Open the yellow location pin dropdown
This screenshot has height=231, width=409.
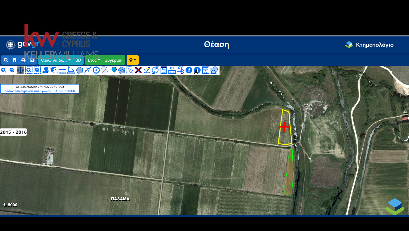point(132,60)
